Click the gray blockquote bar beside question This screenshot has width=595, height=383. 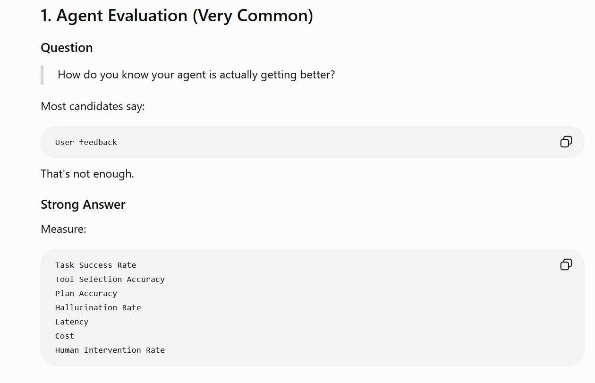click(42, 75)
